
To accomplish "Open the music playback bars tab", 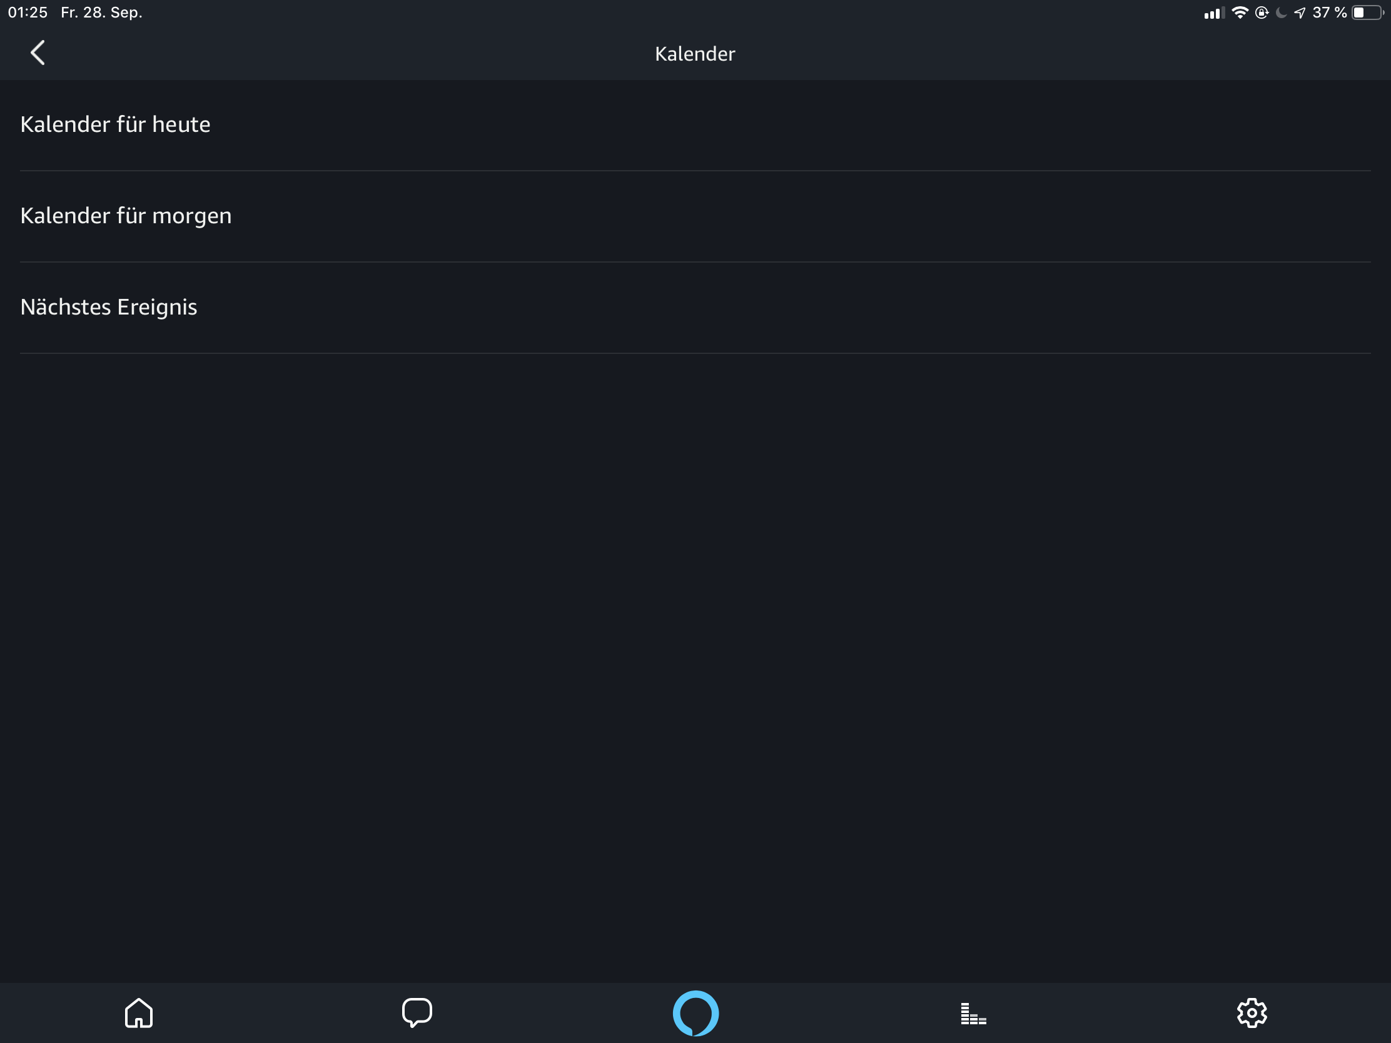I will tap(973, 1013).
